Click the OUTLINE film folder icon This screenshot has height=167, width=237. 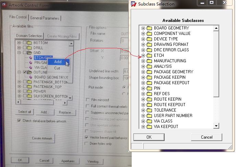pyautogui.click(x=30, y=73)
